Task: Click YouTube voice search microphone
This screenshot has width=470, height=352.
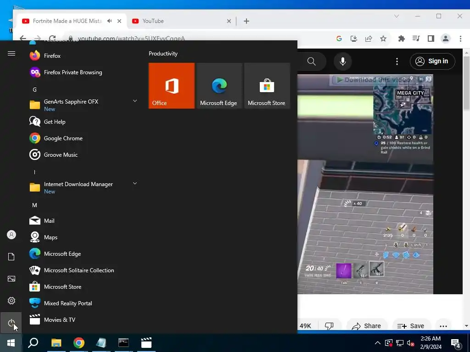Action: click(342, 61)
